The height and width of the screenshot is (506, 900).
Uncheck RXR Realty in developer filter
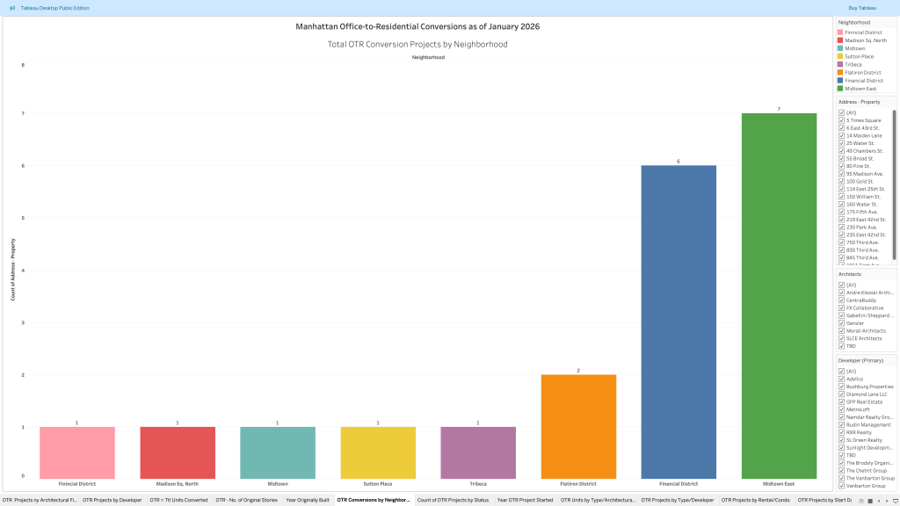pos(841,432)
